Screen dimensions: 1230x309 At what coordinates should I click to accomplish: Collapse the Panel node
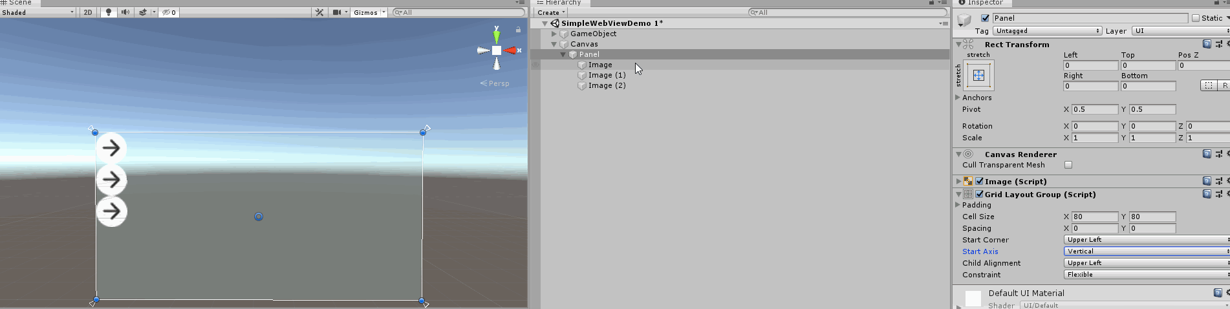click(563, 54)
